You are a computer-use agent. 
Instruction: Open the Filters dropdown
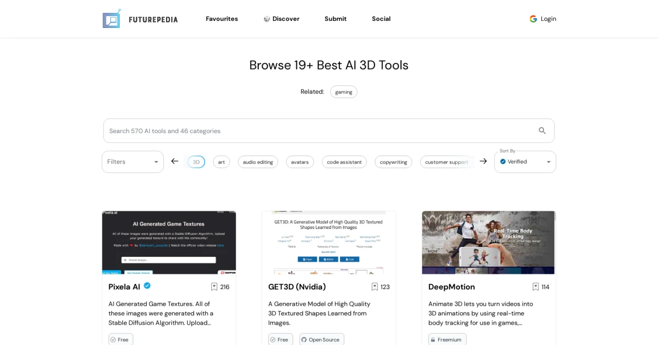tap(132, 162)
